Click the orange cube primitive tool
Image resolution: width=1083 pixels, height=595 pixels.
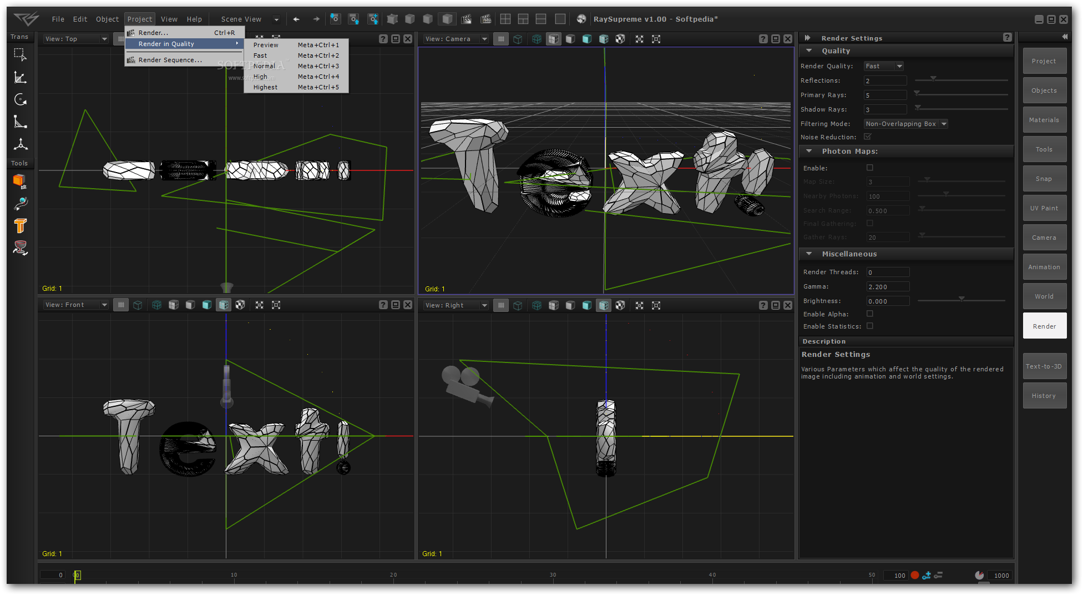[20, 181]
